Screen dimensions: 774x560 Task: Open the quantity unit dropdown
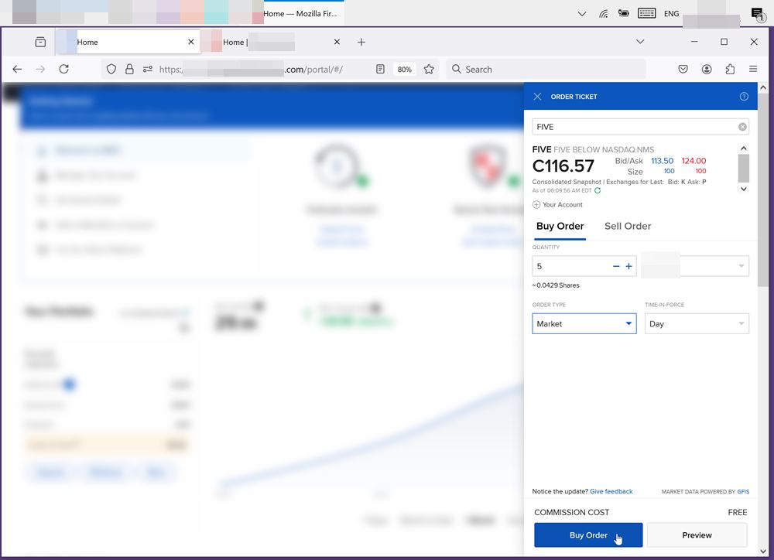click(x=694, y=266)
